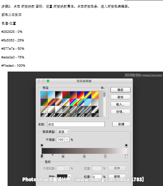The height and width of the screenshot is (186, 163).
Task: Select the full rainbow spectrum preset
Action: (73, 102)
